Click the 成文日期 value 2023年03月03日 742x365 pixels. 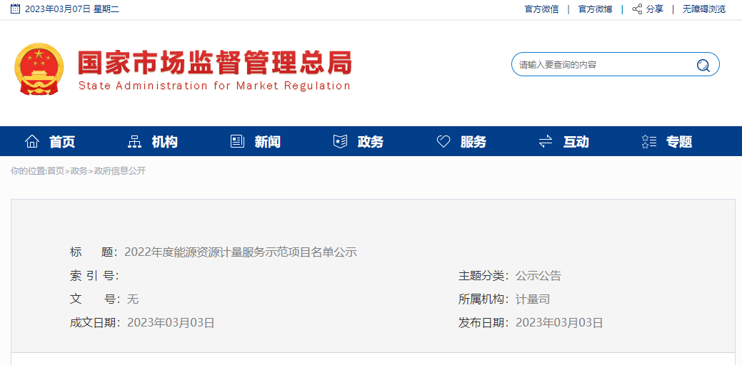(171, 323)
